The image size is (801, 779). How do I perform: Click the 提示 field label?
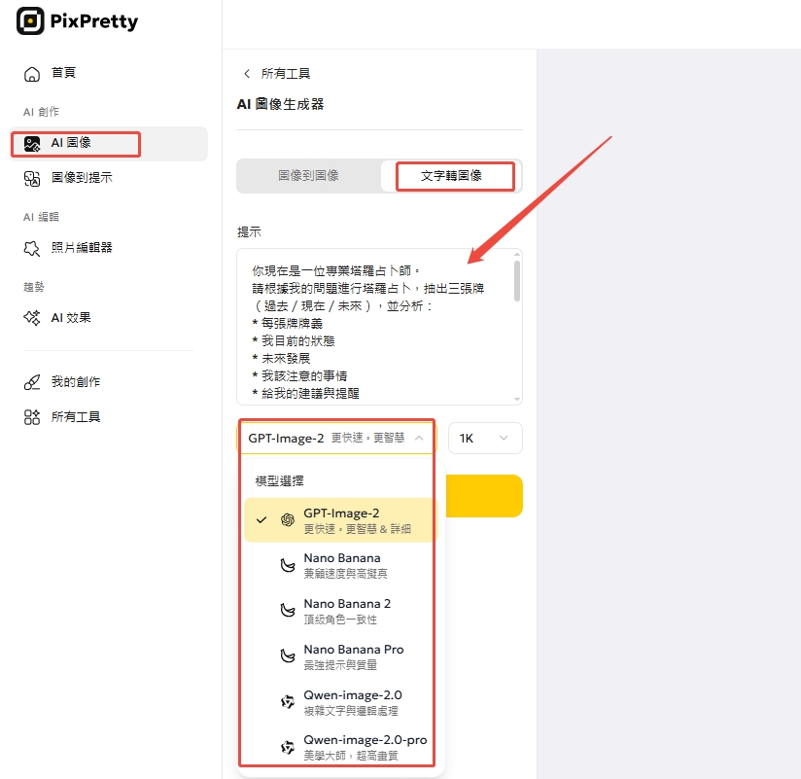pyautogui.click(x=249, y=232)
